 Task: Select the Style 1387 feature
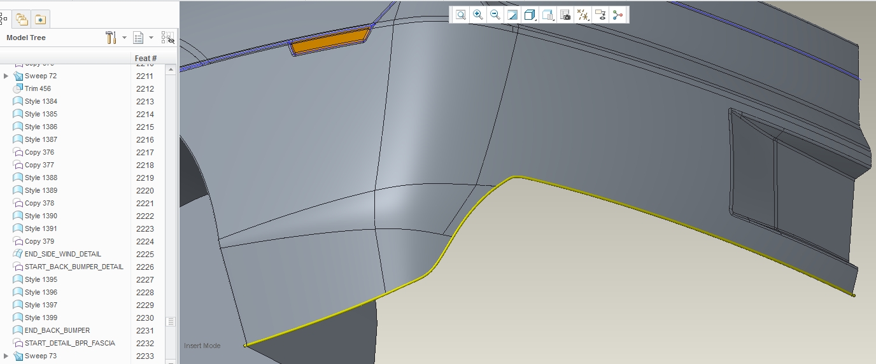[x=41, y=139]
